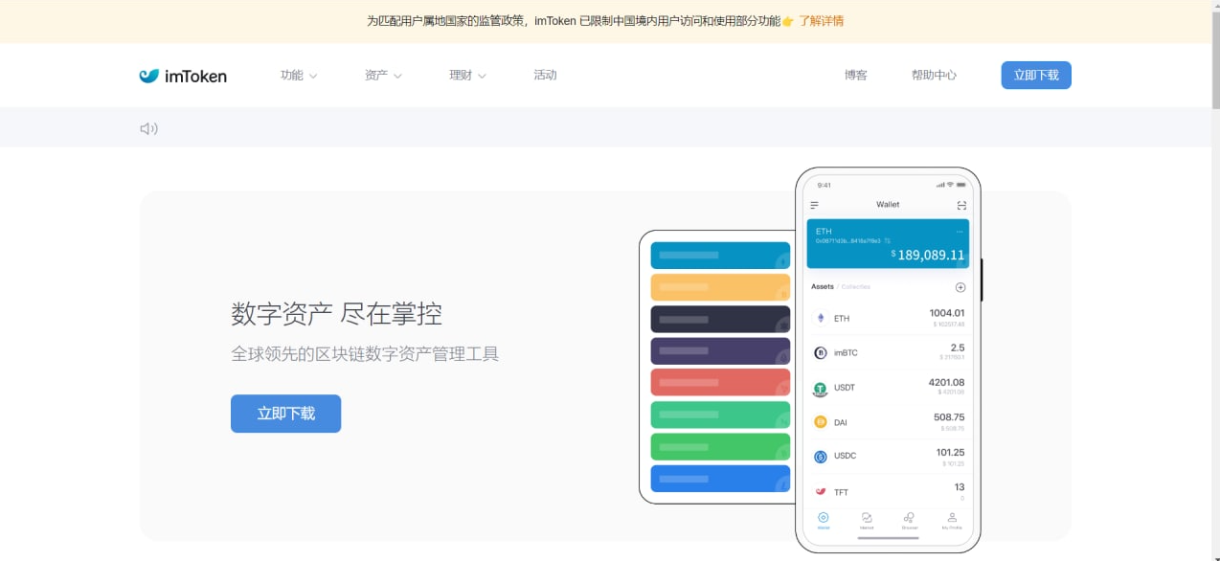Tap the scan QR icon in phone mockup
The height and width of the screenshot is (561, 1220).
point(961,205)
